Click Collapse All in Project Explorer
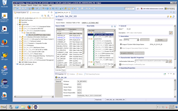 click(42, 16)
